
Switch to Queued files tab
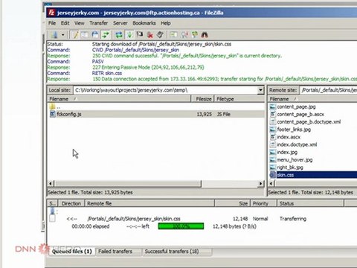pyautogui.click(x=71, y=252)
